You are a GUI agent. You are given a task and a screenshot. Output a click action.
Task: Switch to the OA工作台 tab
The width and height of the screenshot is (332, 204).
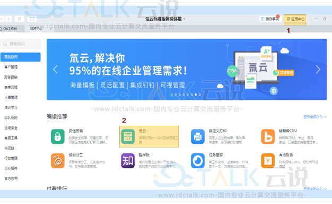coord(10,29)
